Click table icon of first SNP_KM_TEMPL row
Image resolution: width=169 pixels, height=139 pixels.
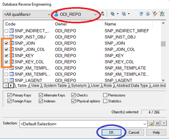coord(12,68)
